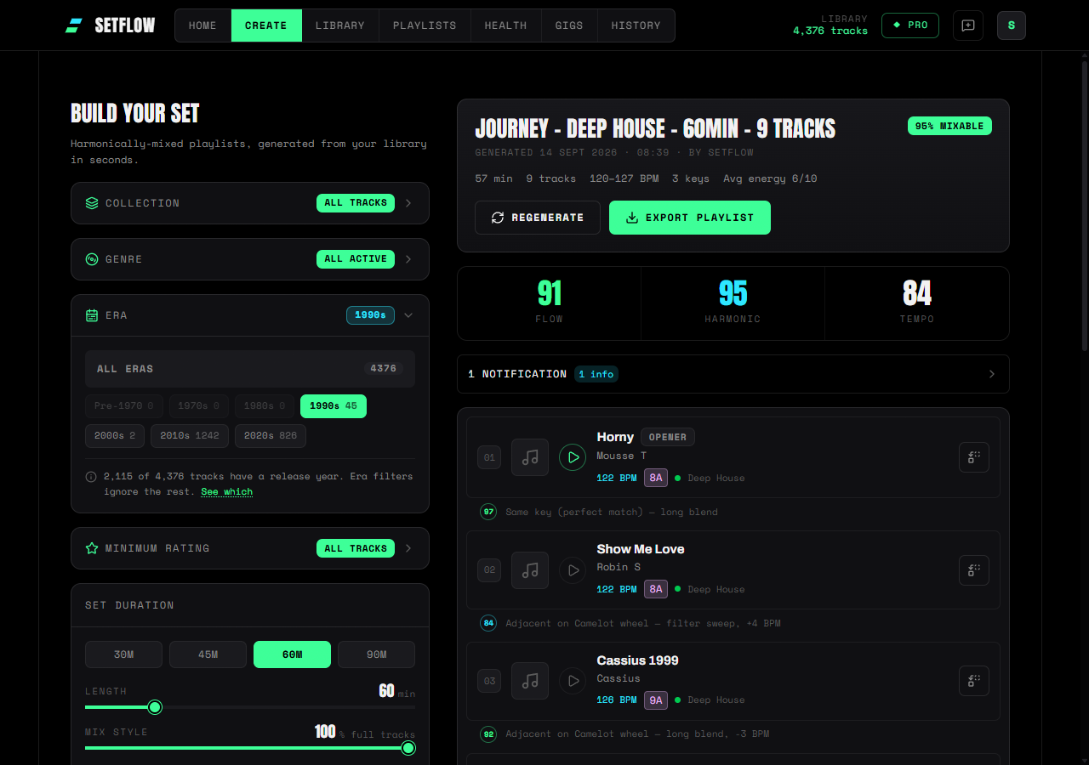Viewport: 1089px width, 765px height.
Task: Click the COLLECTION layers icon
Action: [x=92, y=203]
